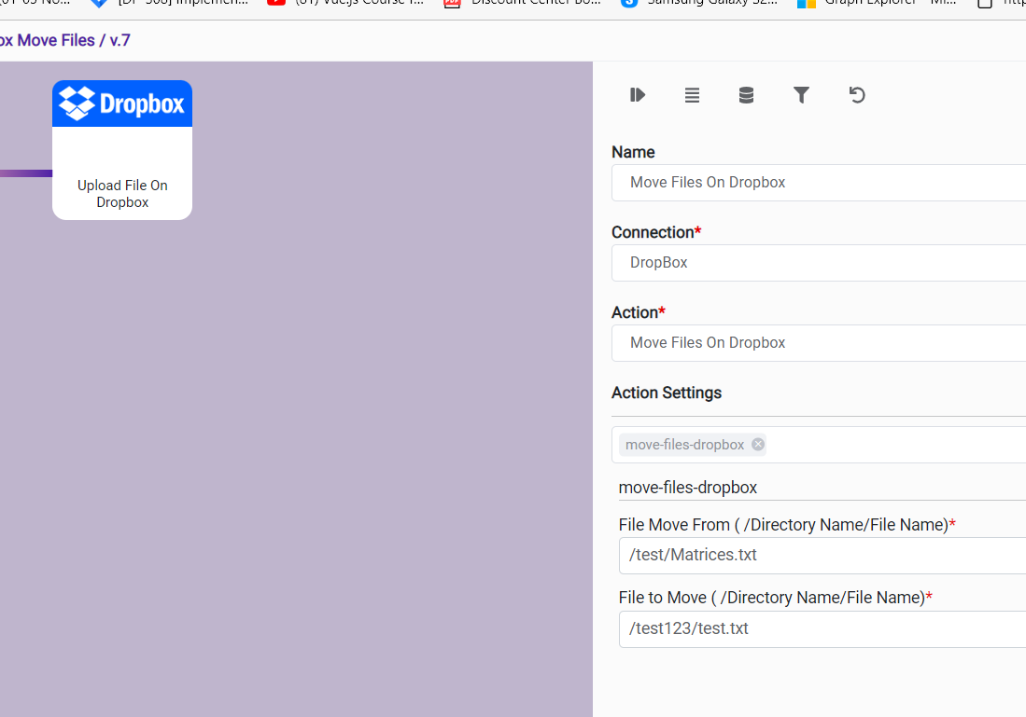Click the undo reset arrow icon

(x=857, y=95)
